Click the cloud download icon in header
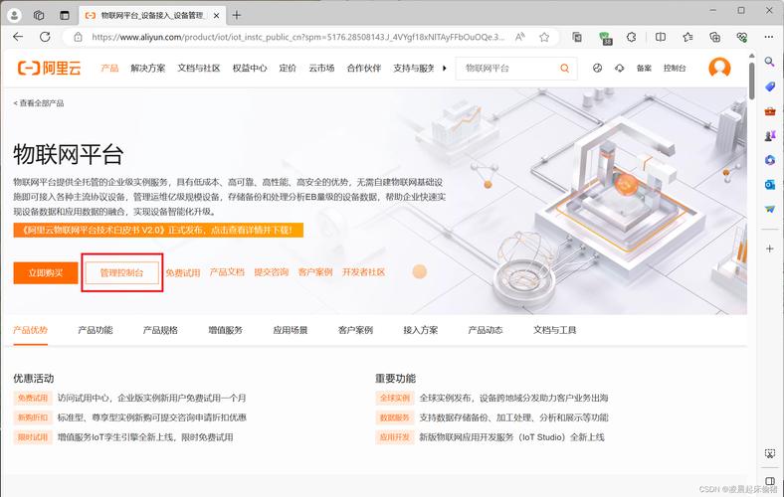This screenshot has height=497, width=784. (620, 68)
